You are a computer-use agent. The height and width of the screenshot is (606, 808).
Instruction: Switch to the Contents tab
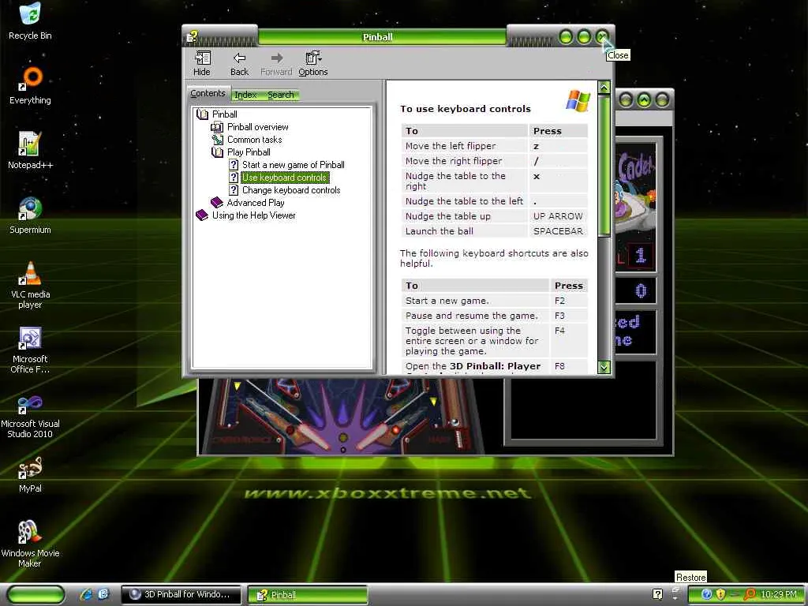click(208, 93)
